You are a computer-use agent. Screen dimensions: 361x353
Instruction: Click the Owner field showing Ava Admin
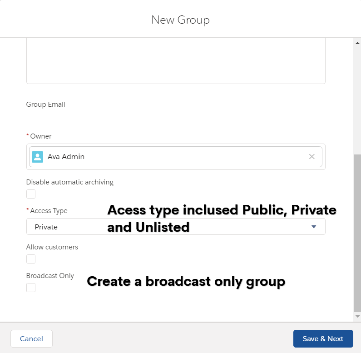[176, 157]
